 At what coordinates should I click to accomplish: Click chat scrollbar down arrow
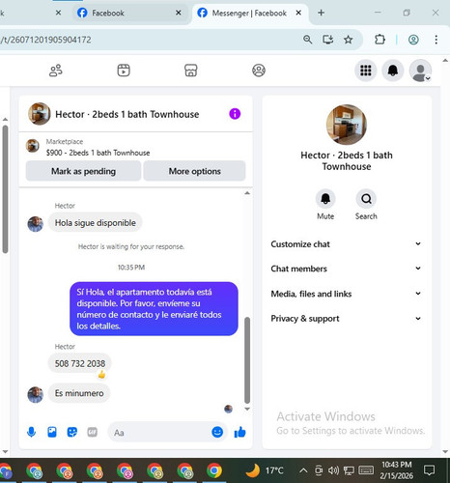point(247,409)
